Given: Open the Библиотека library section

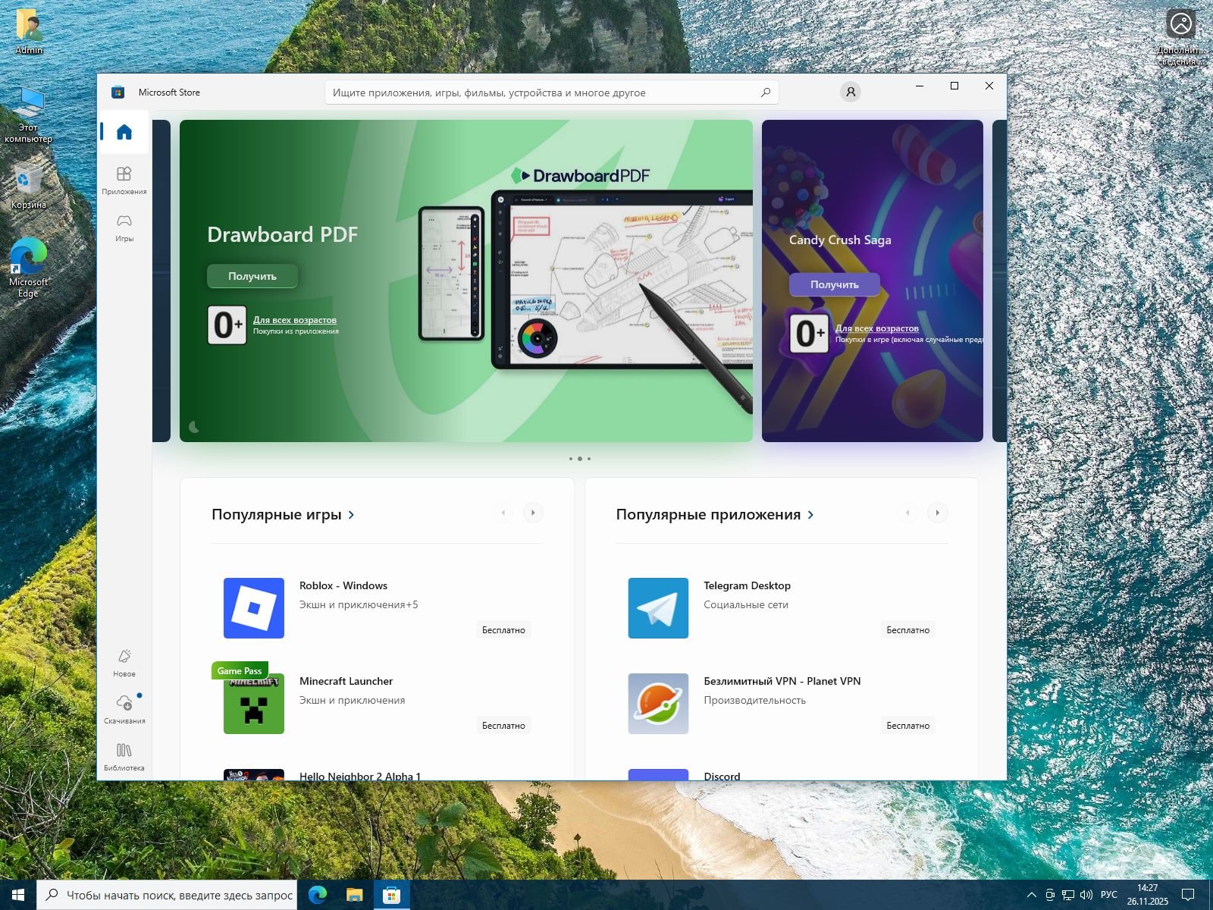Looking at the screenshot, I should (x=124, y=756).
